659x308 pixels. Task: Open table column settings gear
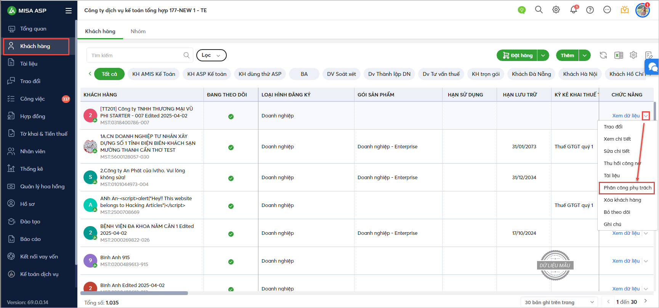click(633, 55)
